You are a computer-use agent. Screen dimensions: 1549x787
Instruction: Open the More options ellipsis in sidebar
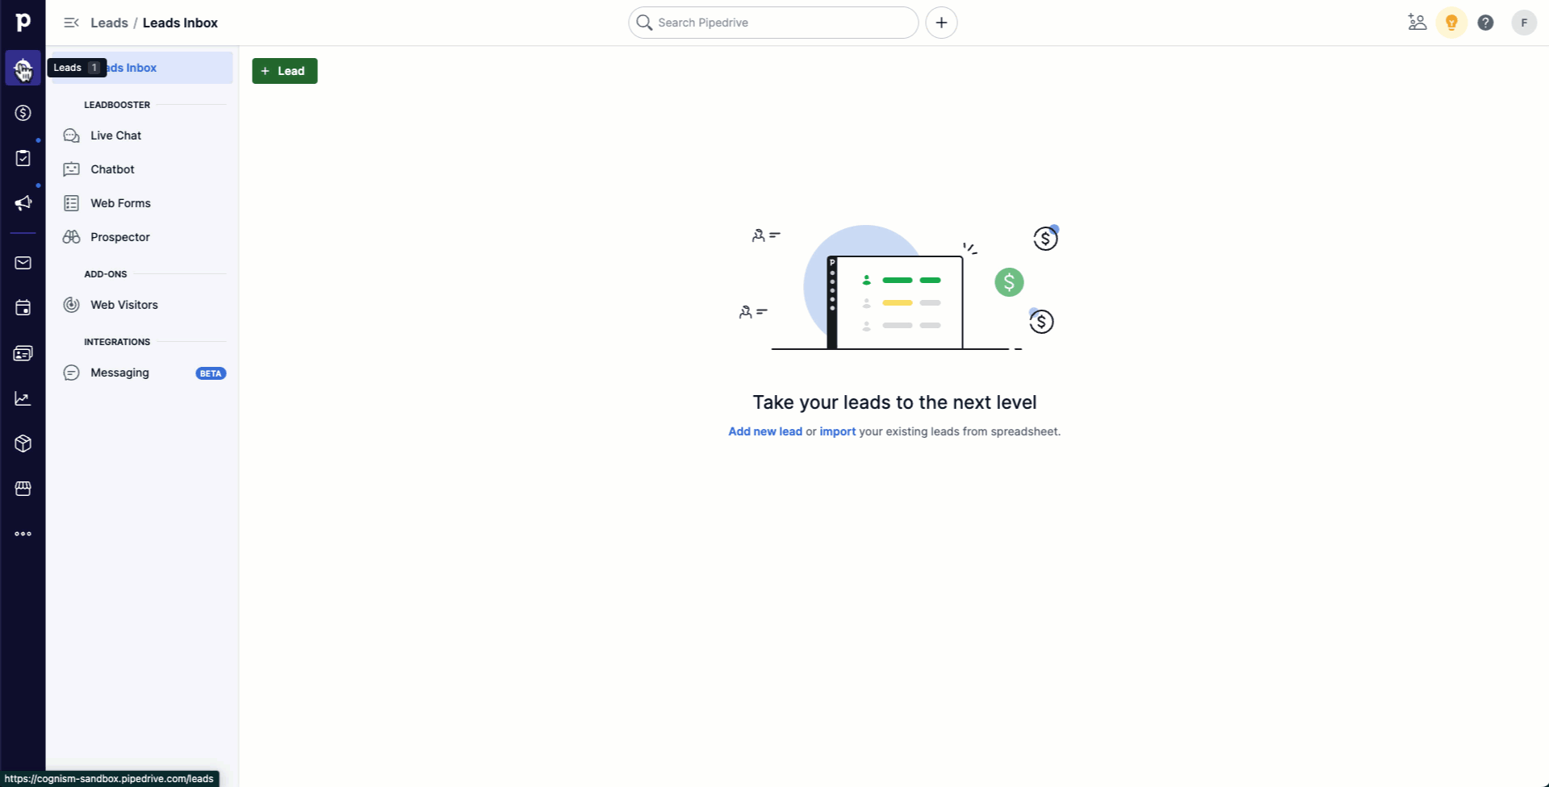[22, 533]
